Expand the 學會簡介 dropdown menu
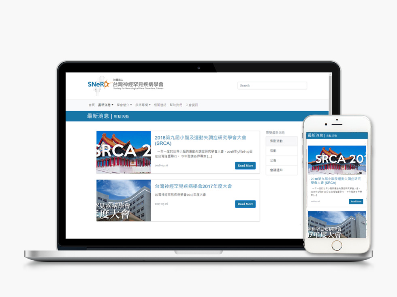The image size is (397, 297). tap(124, 105)
